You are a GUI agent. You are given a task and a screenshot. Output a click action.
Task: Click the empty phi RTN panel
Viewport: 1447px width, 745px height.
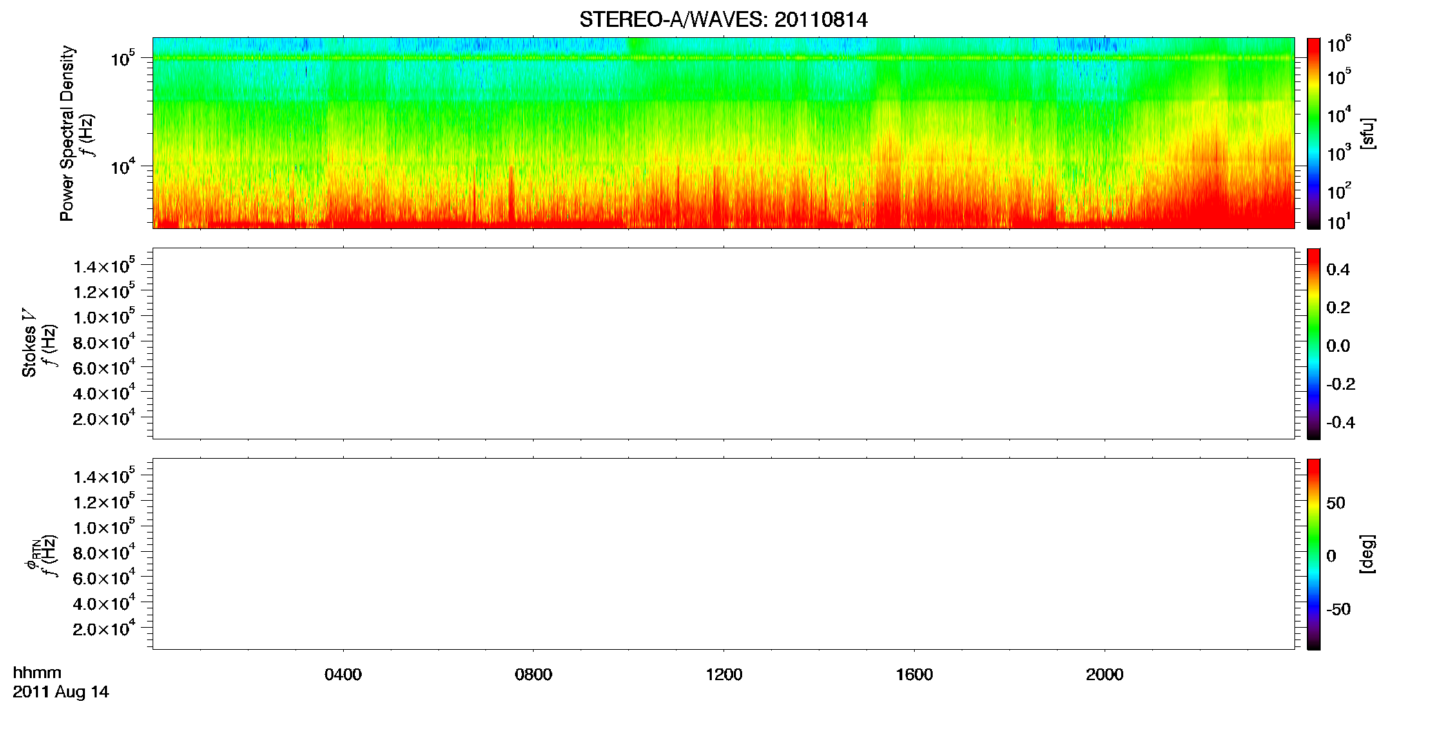pos(723,554)
